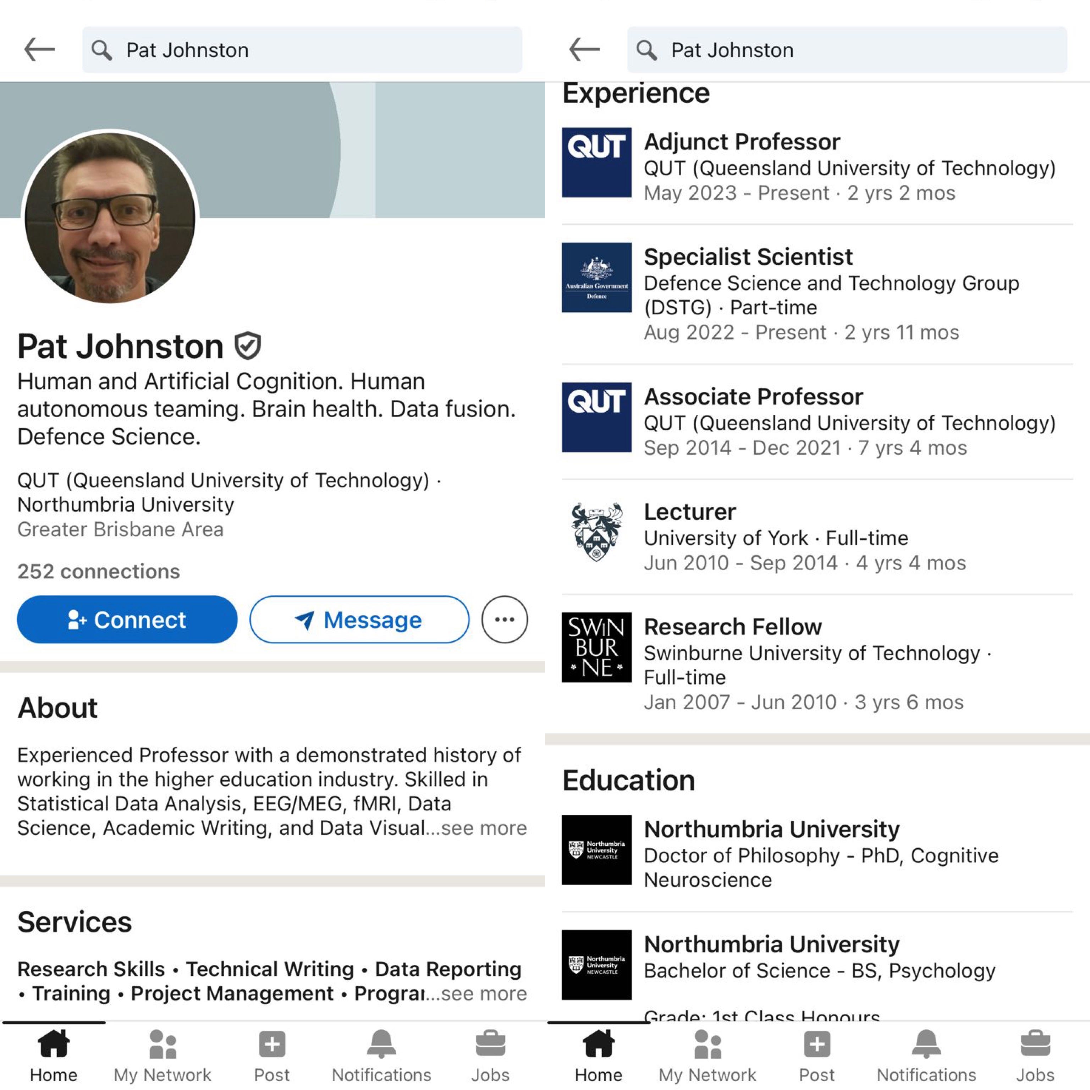Tap the search magnifier icon on the left screen
Viewport: 1090px width, 1090px height.
tap(101, 50)
